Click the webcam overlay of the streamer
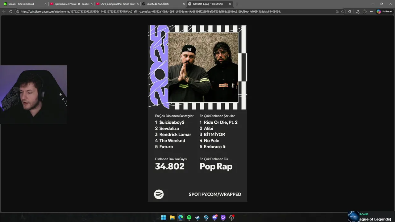Screen dimensions: 395x222 coord(33,94)
